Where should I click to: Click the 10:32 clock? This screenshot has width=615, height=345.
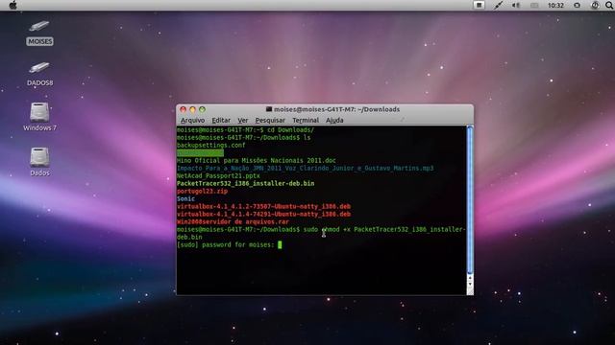(555, 6)
